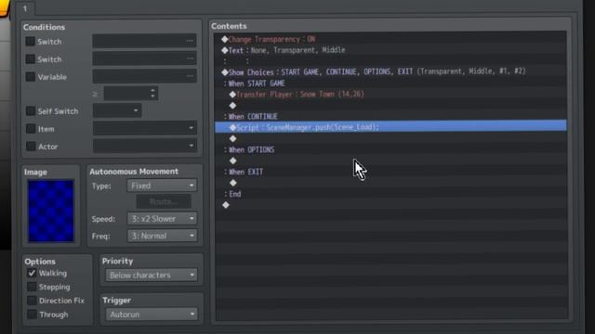Open the Variable selector ellipsis field

[x=144, y=76]
